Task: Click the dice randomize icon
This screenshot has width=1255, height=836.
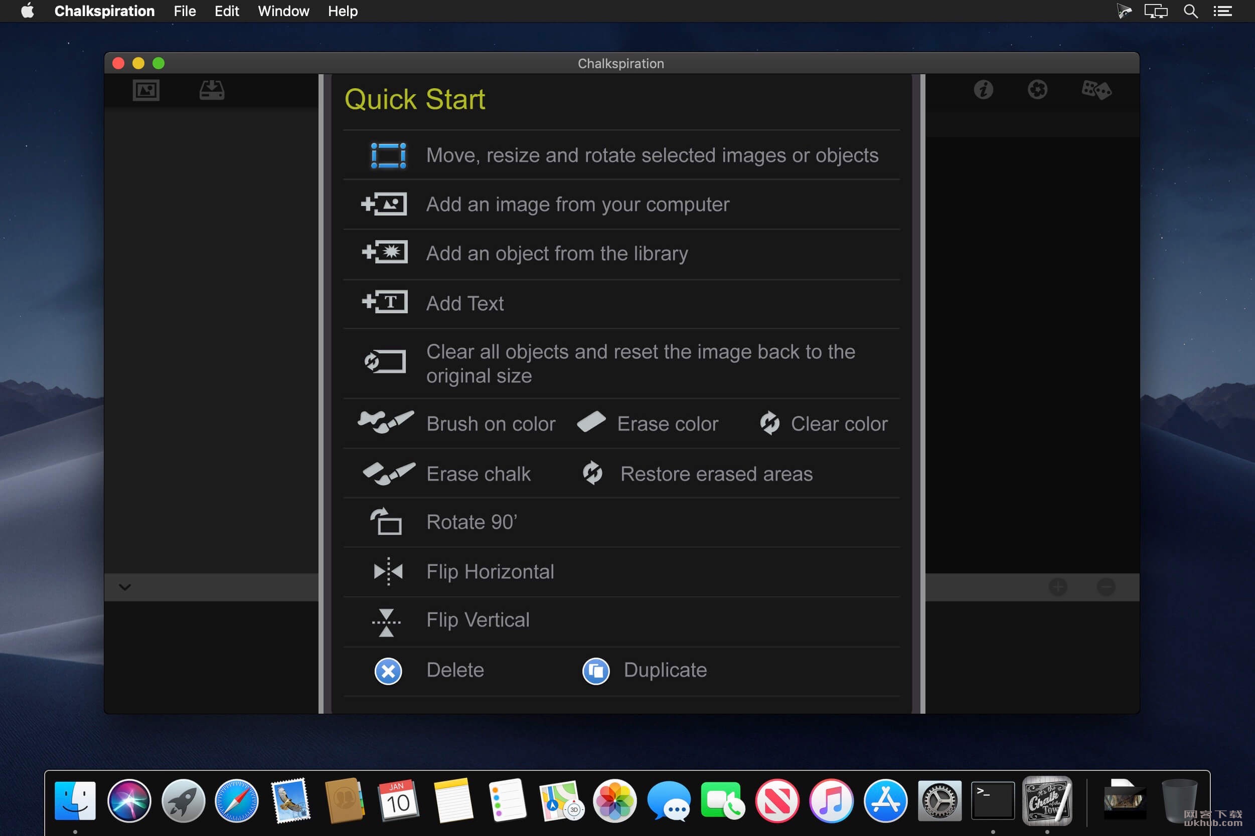Action: click(x=1096, y=90)
